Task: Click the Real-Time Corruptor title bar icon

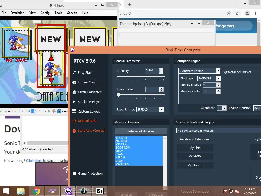Action: 73,50
